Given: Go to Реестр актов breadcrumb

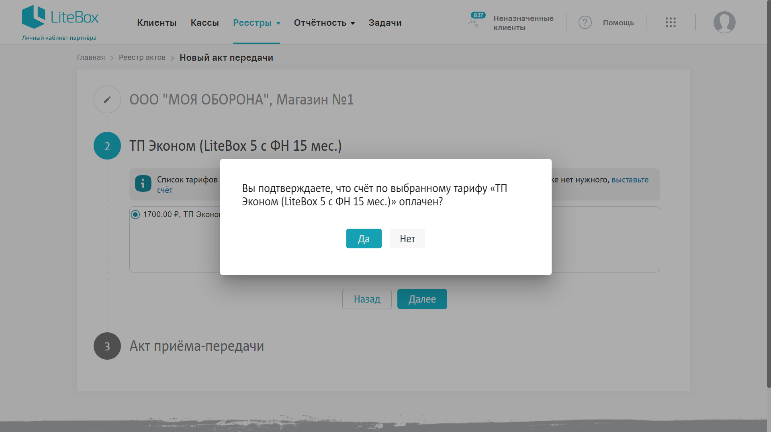Looking at the screenshot, I should 142,57.
